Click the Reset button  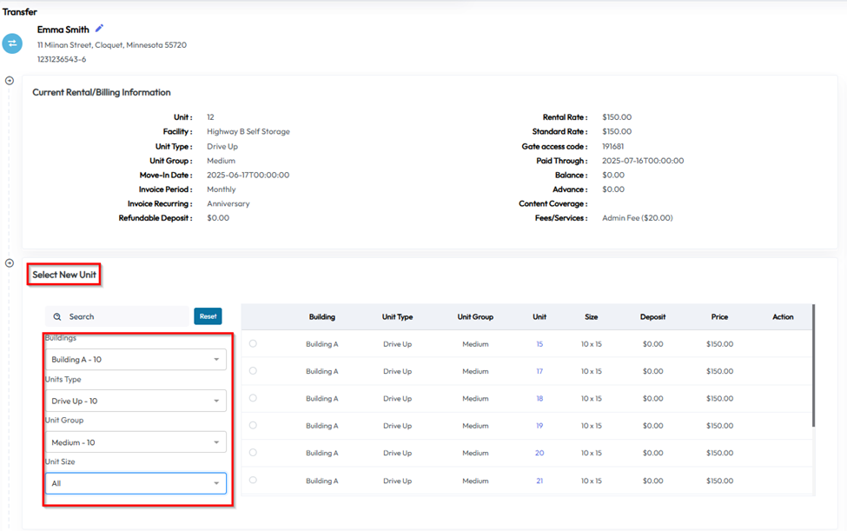[x=208, y=316]
